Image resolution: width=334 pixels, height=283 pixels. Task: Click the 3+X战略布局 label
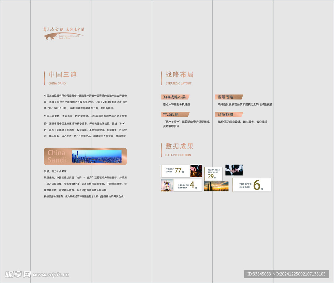pyautogui.click(x=175, y=97)
